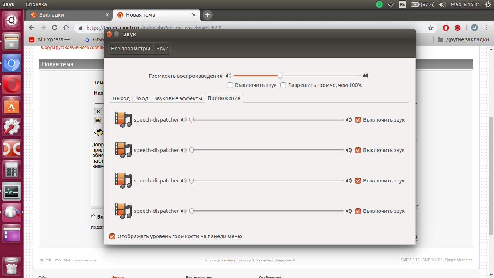Click max volume icon beside playback slider
494x278 pixels.
click(x=366, y=76)
